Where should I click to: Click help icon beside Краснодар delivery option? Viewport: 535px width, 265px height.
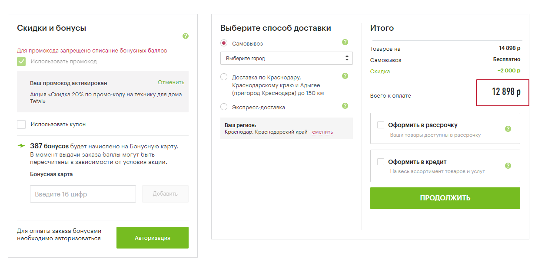click(345, 76)
